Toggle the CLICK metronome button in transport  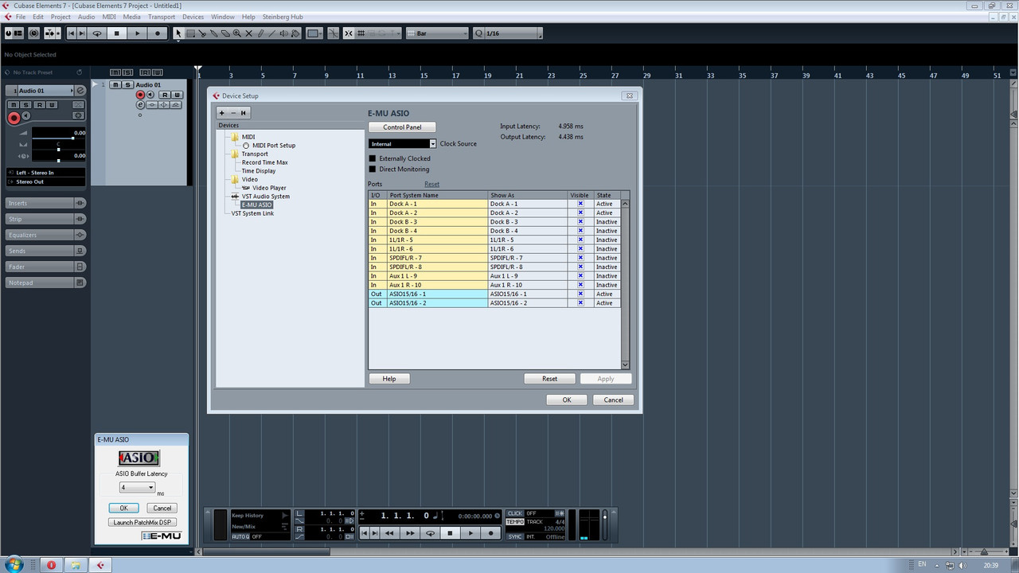tap(515, 513)
